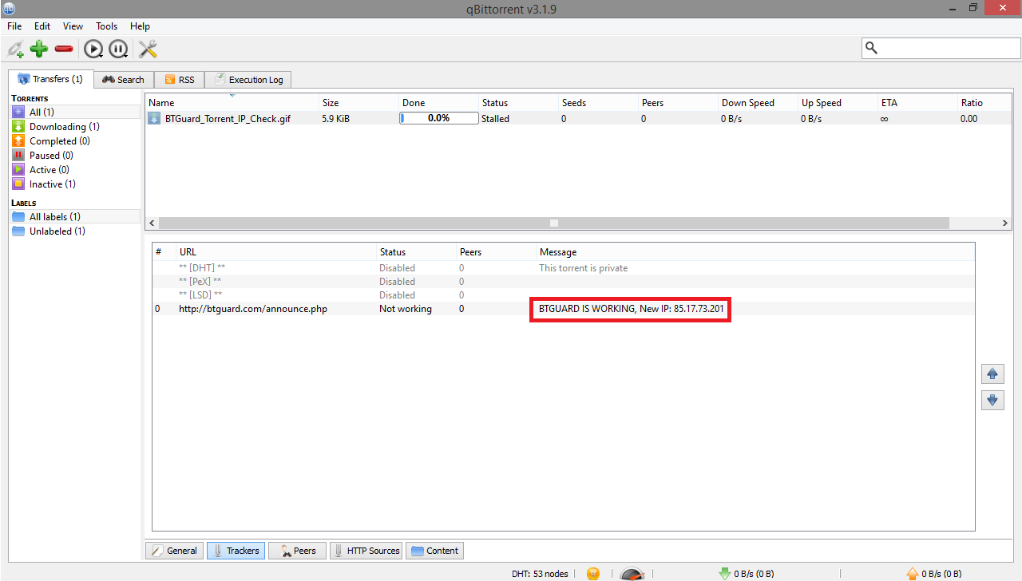This screenshot has width=1022, height=581.
Task: Click the connection status icon in status bar
Action: click(x=592, y=573)
